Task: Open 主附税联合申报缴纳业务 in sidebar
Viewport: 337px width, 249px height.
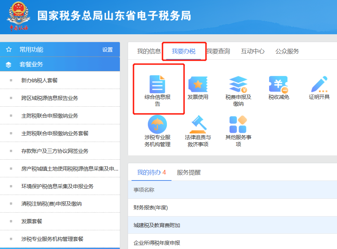Action: click(x=60, y=116)
